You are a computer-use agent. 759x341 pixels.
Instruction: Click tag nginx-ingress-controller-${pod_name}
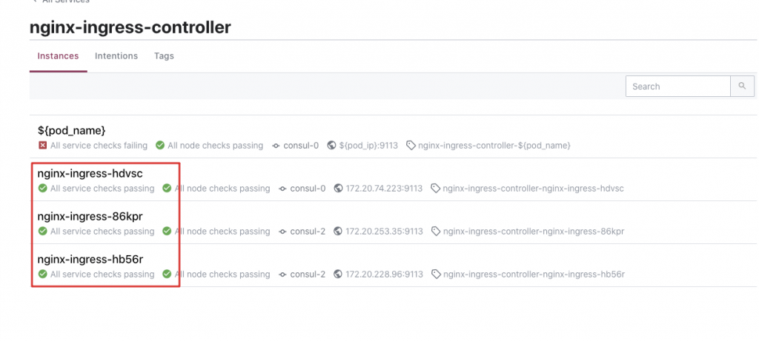494,145
